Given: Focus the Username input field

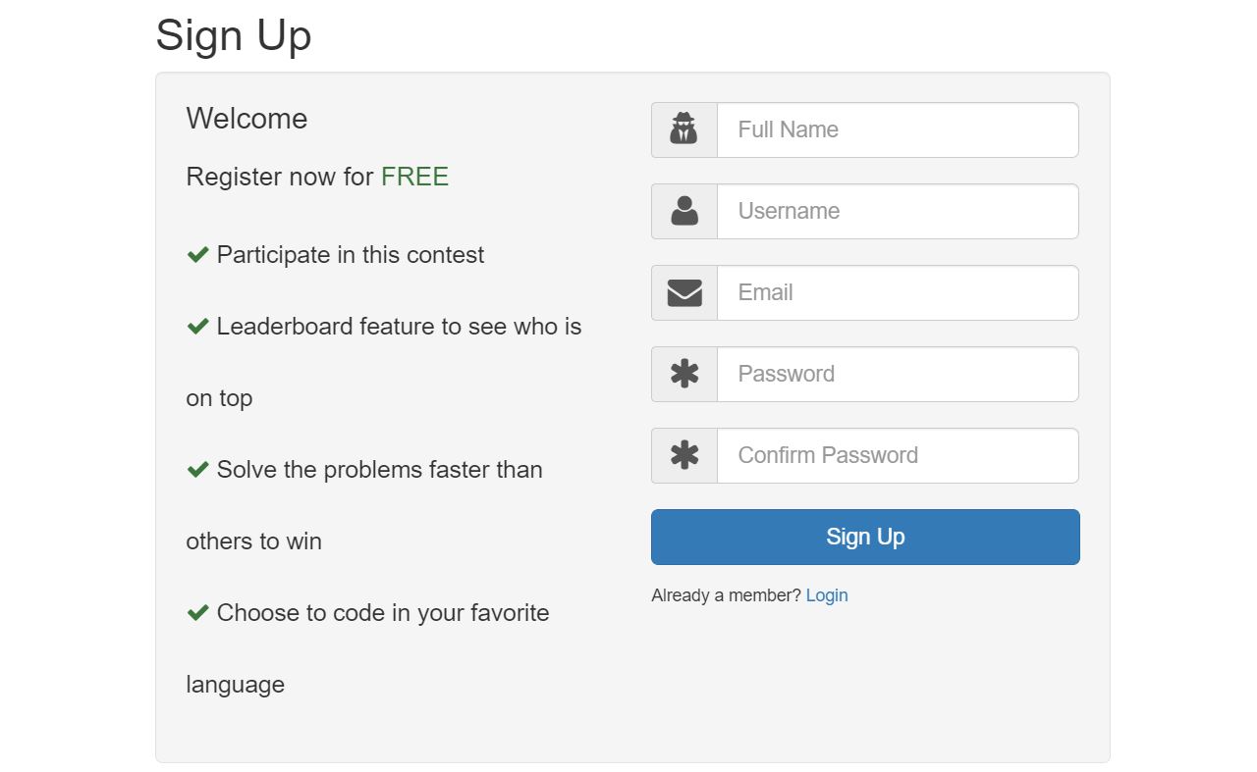Looking at the screenshot, I should point(897,211).
